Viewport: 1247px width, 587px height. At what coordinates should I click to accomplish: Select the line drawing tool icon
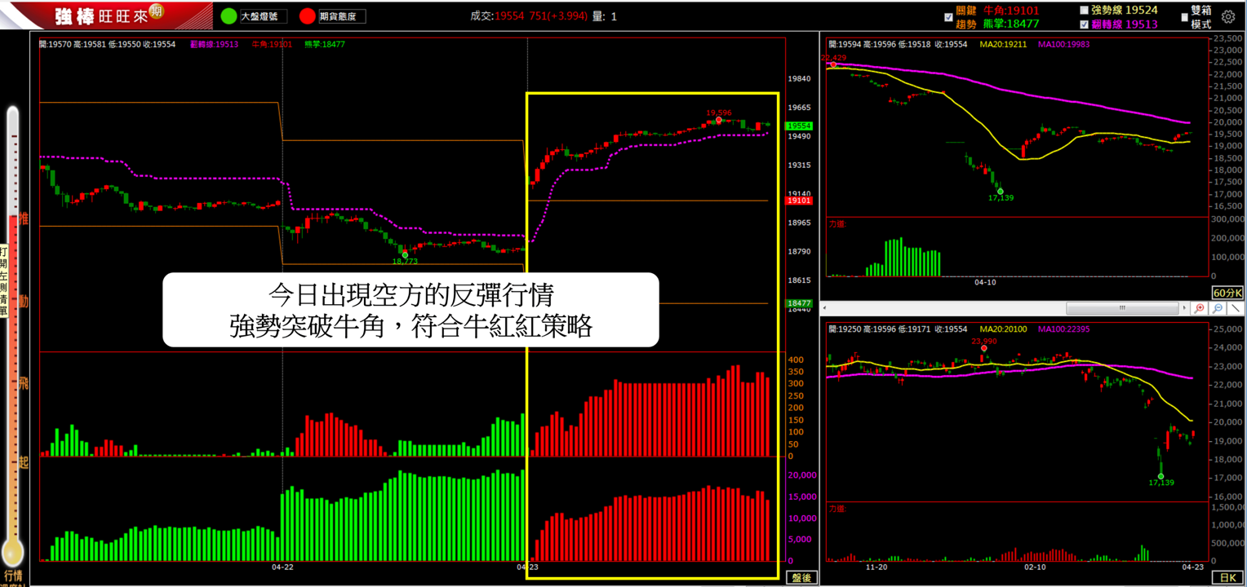coord(1236,309)
